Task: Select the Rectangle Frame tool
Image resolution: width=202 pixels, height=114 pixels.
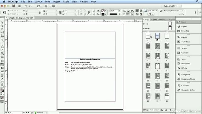Action: (2, 54)
